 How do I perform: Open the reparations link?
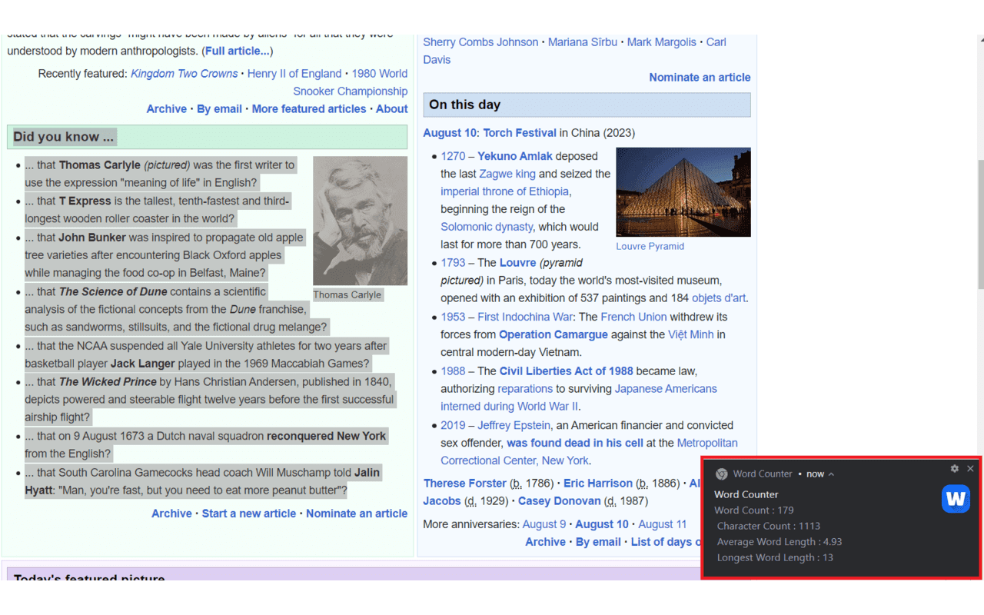pyautogui.click(x=525, y=389)
